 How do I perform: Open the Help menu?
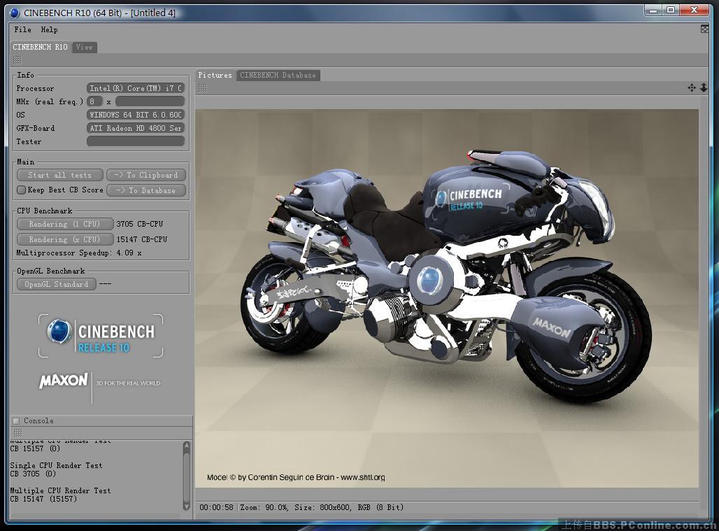click(49, 30)
